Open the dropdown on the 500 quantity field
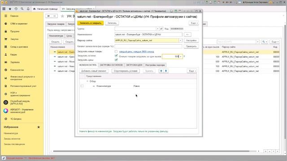Viewport: 287px width, 161px height. click(180, 57)
